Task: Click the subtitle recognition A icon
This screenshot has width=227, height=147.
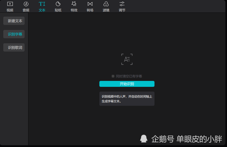Action: pyautogui.click(x=127, y=59)
